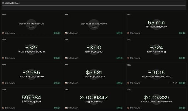Open the FWA query title on $FWA Acquired card
This screenshot has height=111, width=188.
[x=4, y=90]
